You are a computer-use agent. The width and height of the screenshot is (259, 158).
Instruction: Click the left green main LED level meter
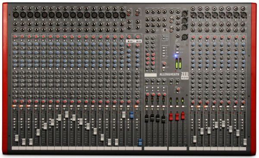177,63
